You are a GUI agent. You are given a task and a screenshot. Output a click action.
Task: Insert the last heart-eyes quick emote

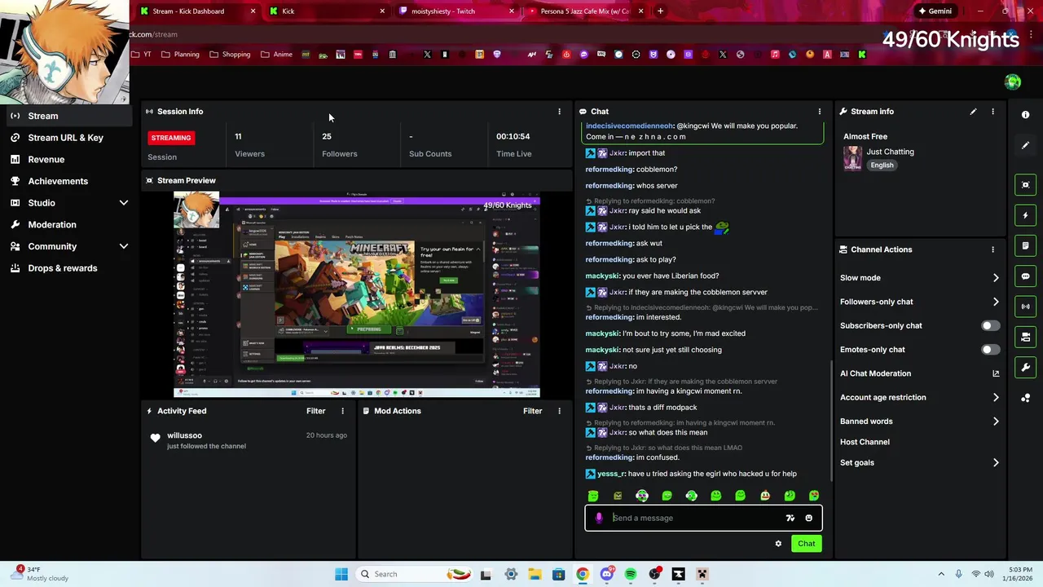pos(814,496)
